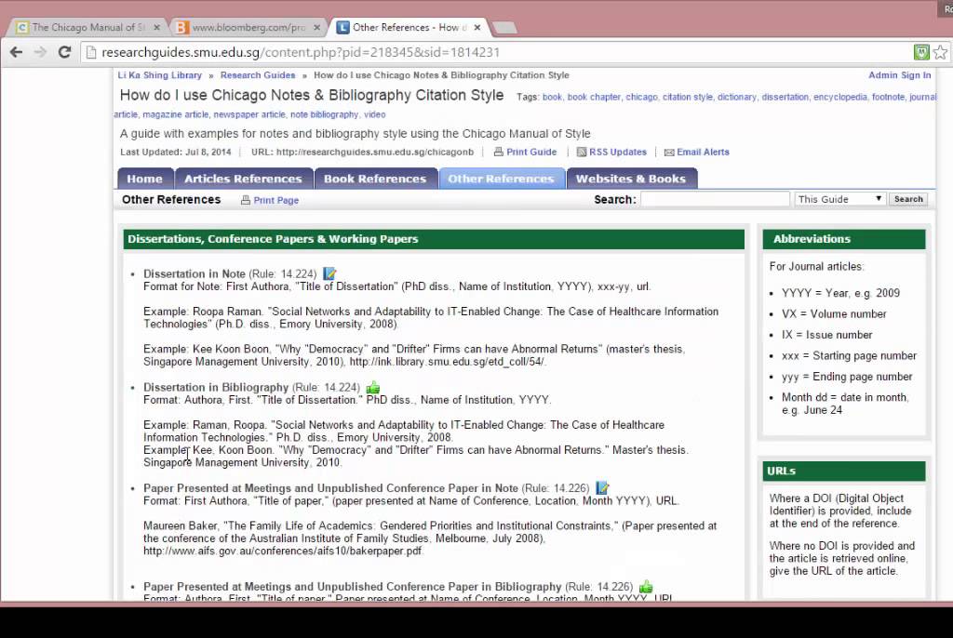Screen dimensions: 953x638
Task: Open the Other References guide tab
Action: pyautogui.click(x=501, y=179)
